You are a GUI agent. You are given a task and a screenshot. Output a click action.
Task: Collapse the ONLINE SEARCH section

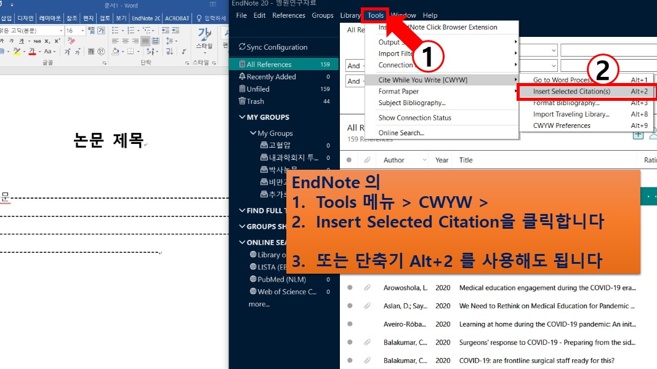(242, 242)
